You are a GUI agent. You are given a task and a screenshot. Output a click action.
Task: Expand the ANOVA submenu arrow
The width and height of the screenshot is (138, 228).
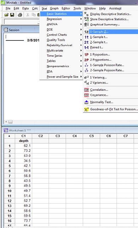pos(81,24)
